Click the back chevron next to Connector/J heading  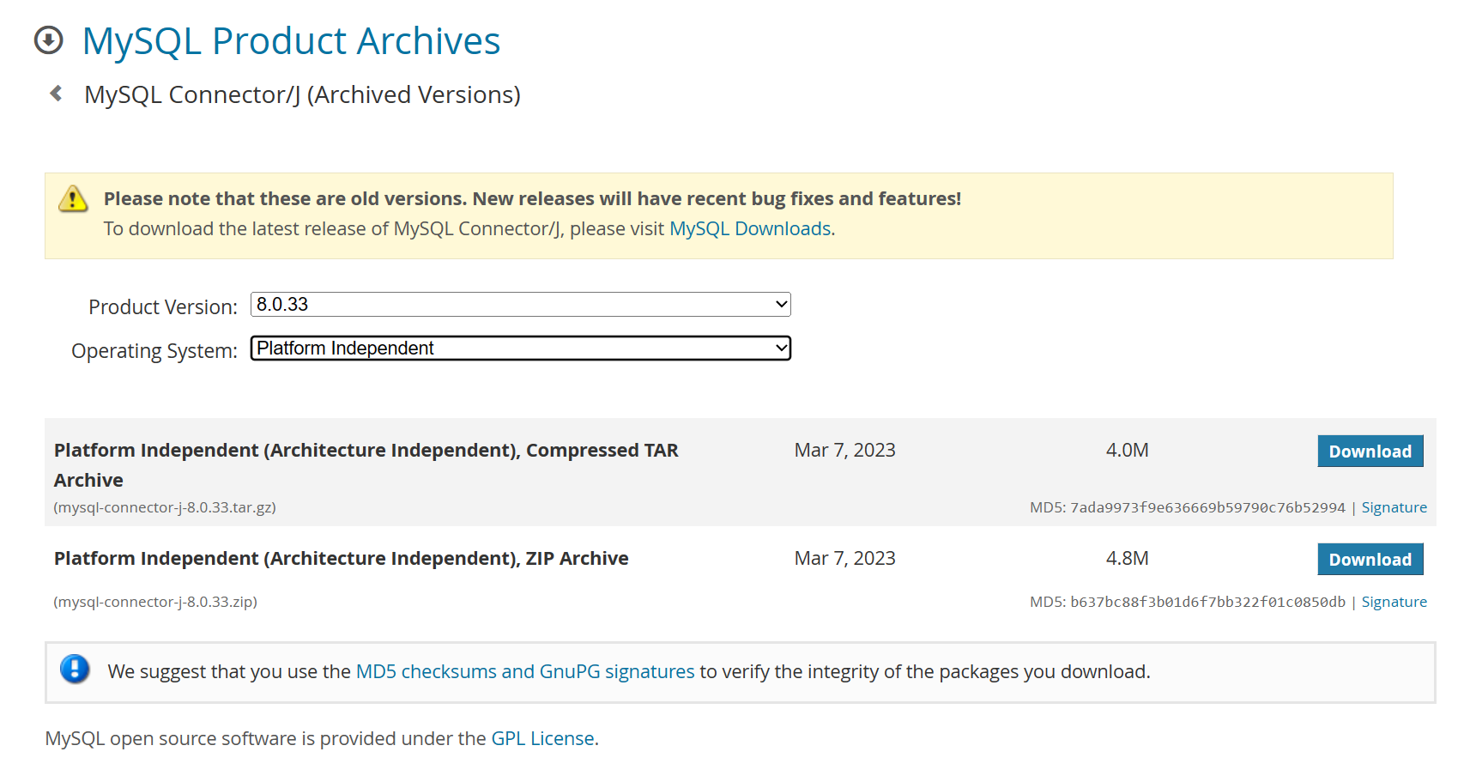(57, 94)
